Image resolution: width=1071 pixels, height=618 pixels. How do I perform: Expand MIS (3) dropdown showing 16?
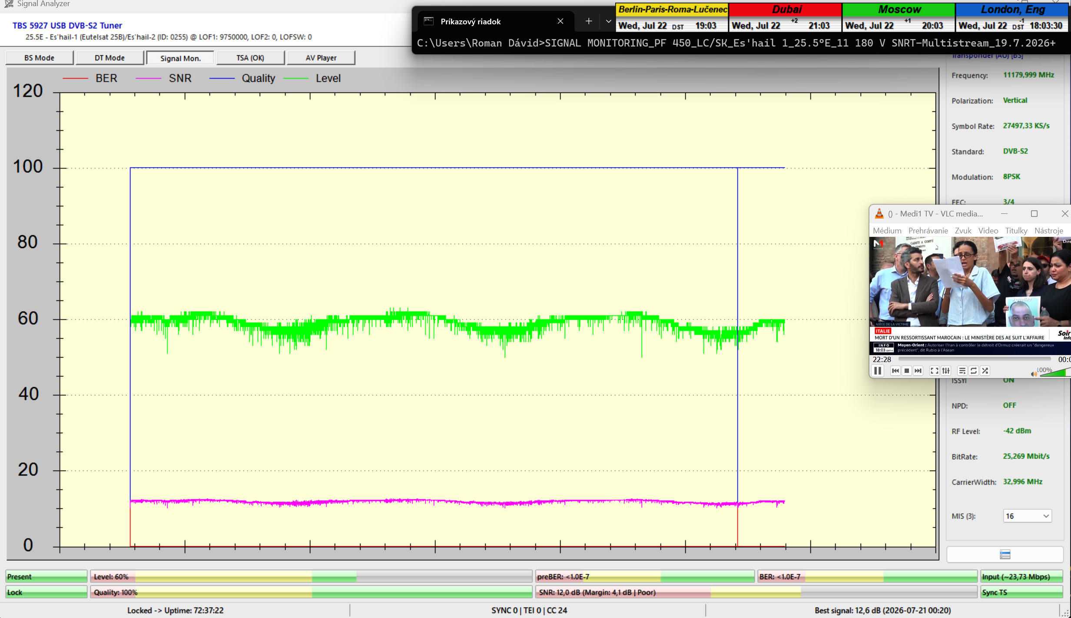[1027, 516]
